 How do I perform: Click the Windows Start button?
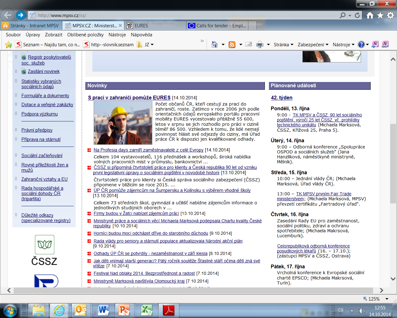coord(10,310)
